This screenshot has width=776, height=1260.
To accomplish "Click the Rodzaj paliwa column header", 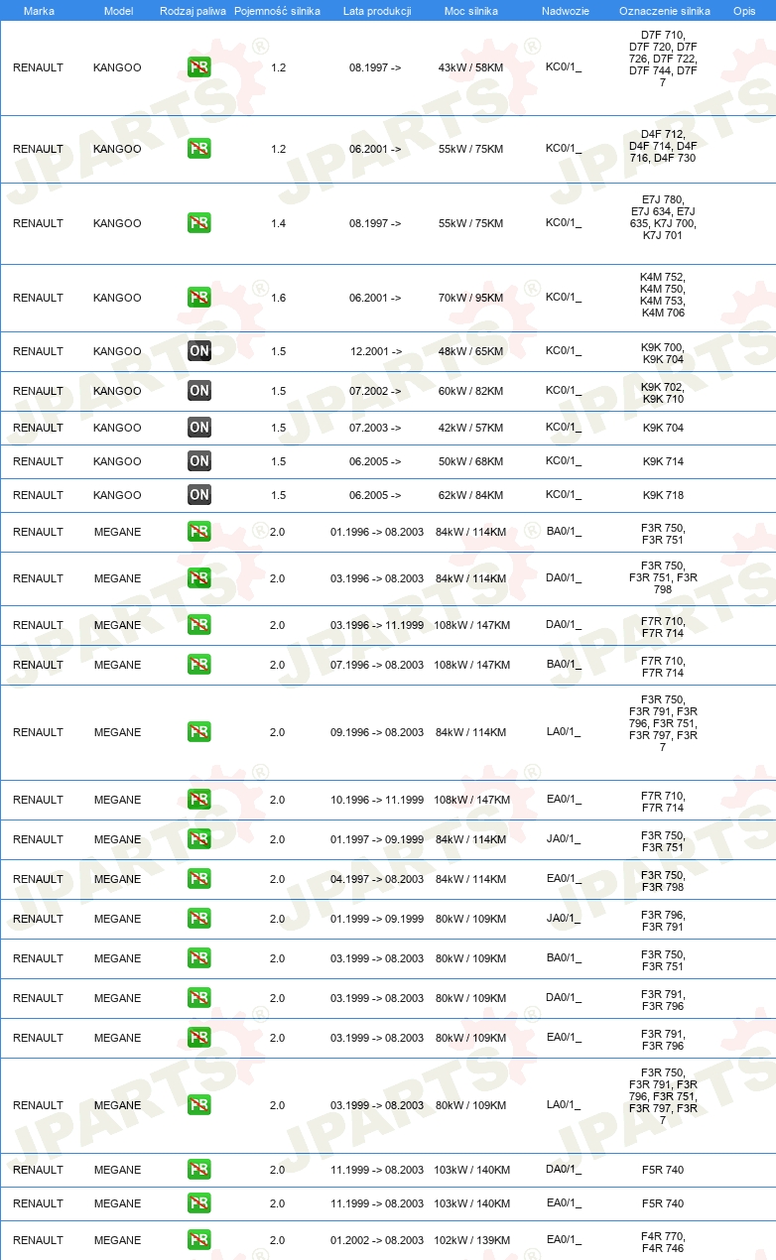I will coord(194,11).
